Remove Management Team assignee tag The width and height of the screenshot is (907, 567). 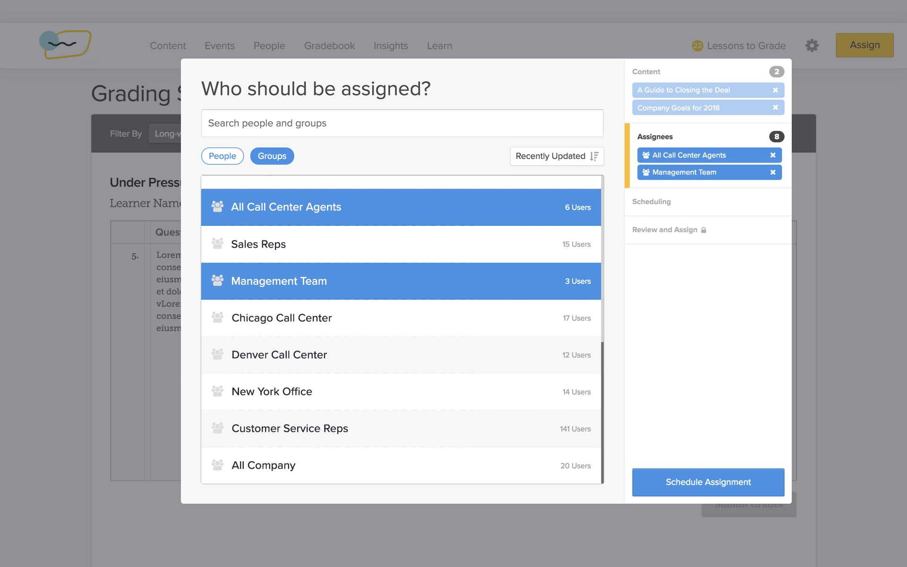coord(773,172)
